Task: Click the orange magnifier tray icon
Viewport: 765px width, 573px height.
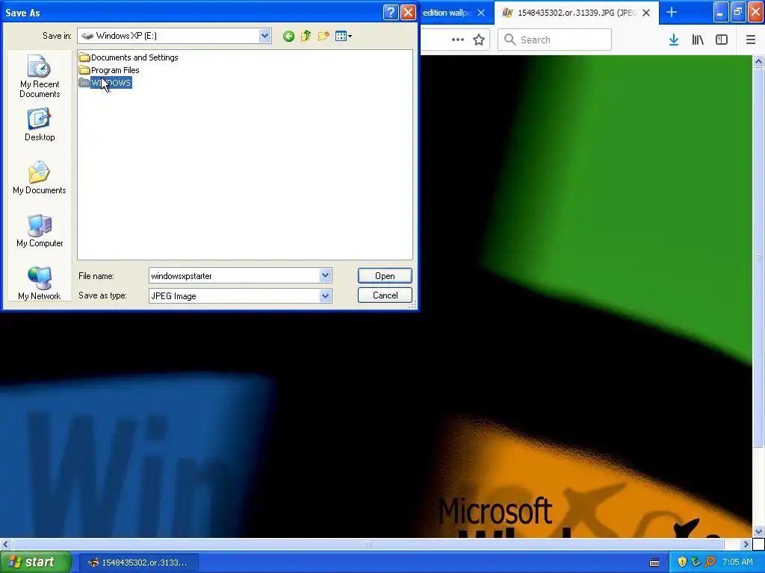Action: pos(710,563)
